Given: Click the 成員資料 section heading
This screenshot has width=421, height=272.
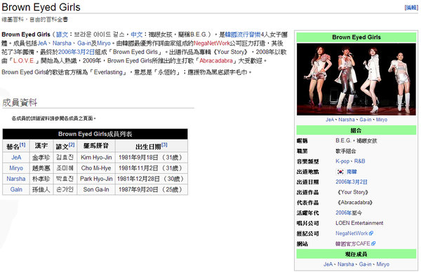Looking at the screenshot, I should (x=20, y=102).
